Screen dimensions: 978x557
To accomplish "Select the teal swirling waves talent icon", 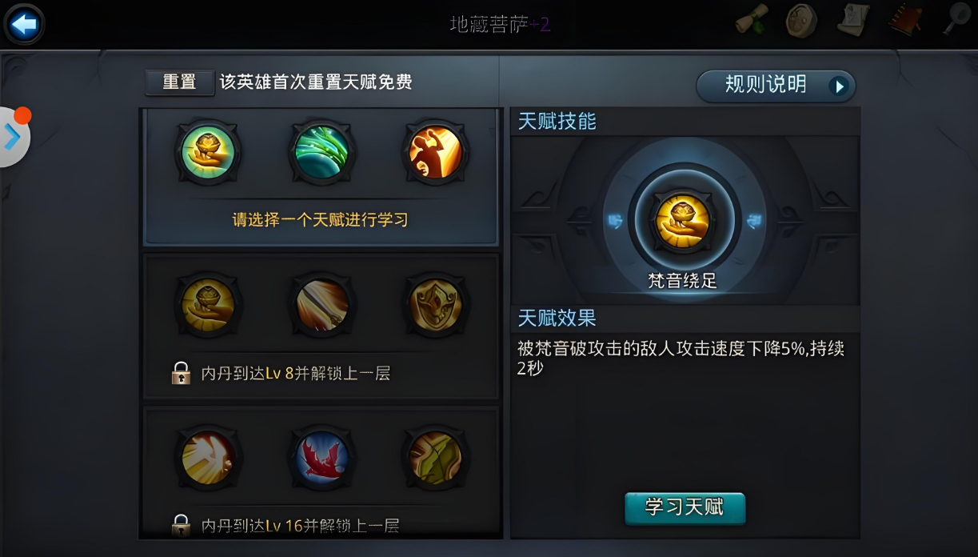I will 321,151.
